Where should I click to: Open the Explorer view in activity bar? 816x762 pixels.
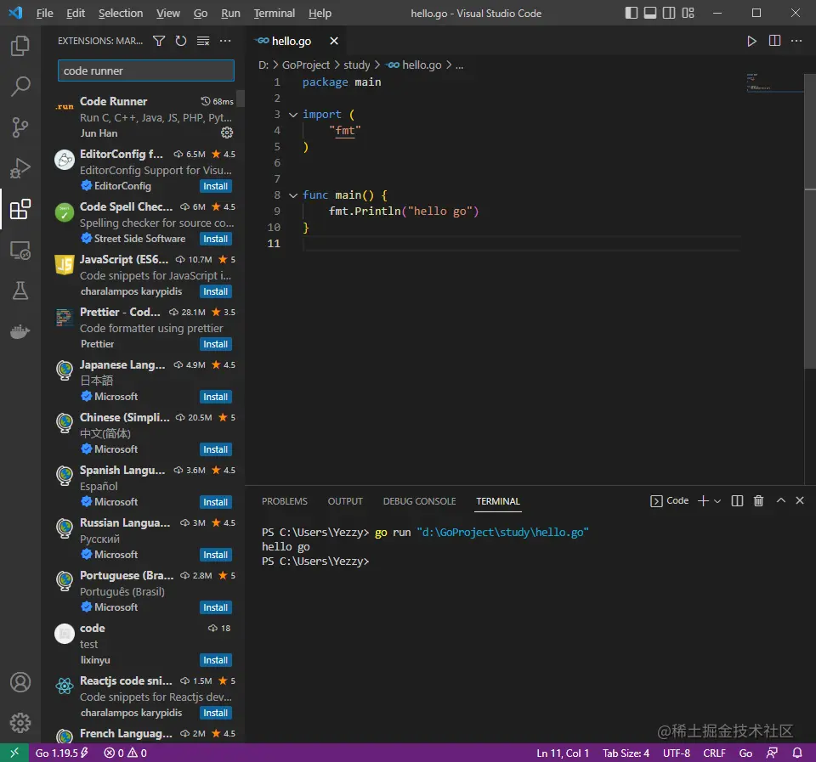(20, 46)
